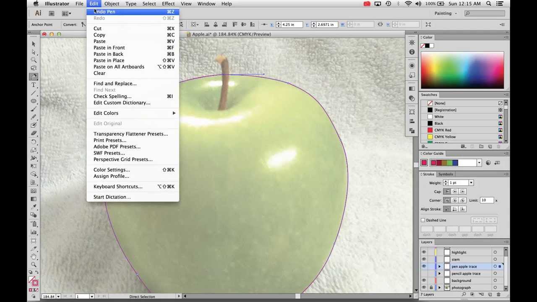The image size is (537, 302).
Task: Open Keyboard Shortcuts menu entry
Action: click(133, 187)
